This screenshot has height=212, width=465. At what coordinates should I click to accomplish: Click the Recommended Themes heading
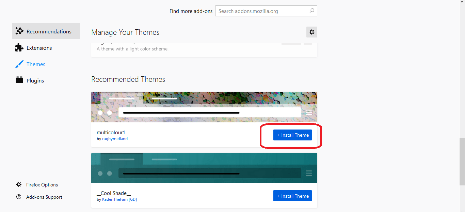pos(128,79)
